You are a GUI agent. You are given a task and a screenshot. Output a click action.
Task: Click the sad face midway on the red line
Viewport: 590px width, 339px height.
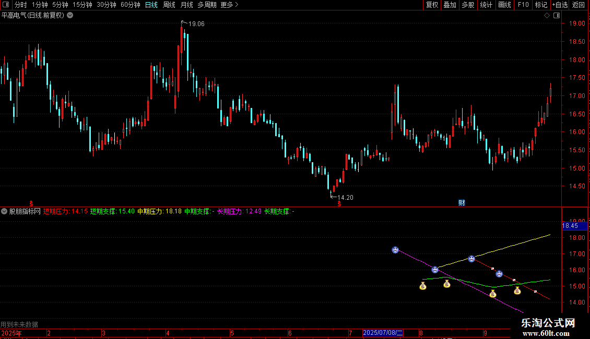tap(499, 274)
